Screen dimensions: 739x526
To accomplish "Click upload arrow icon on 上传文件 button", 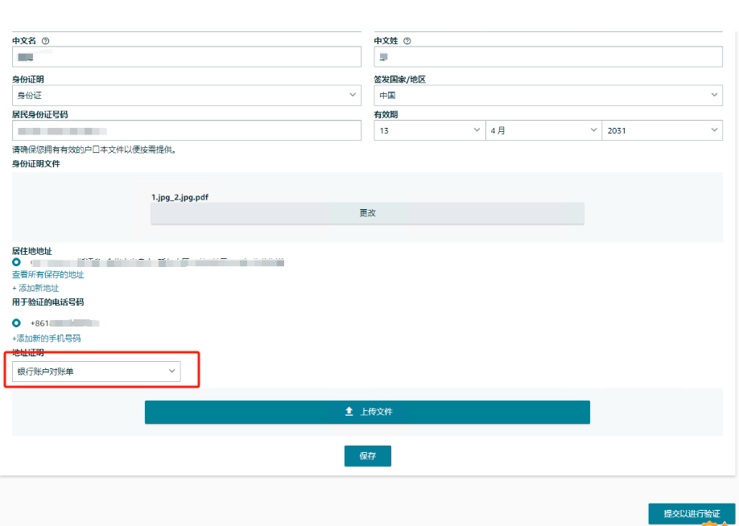I will (x=349, y=412).
